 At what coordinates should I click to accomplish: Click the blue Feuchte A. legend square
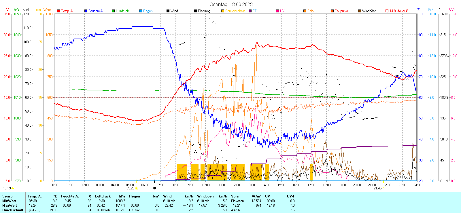point(86,11)
